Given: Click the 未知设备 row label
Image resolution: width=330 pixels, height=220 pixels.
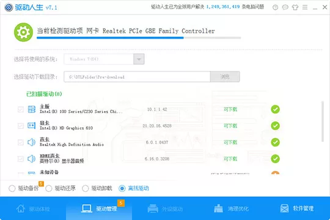Looking at the screenshot, I should (49, 172).
